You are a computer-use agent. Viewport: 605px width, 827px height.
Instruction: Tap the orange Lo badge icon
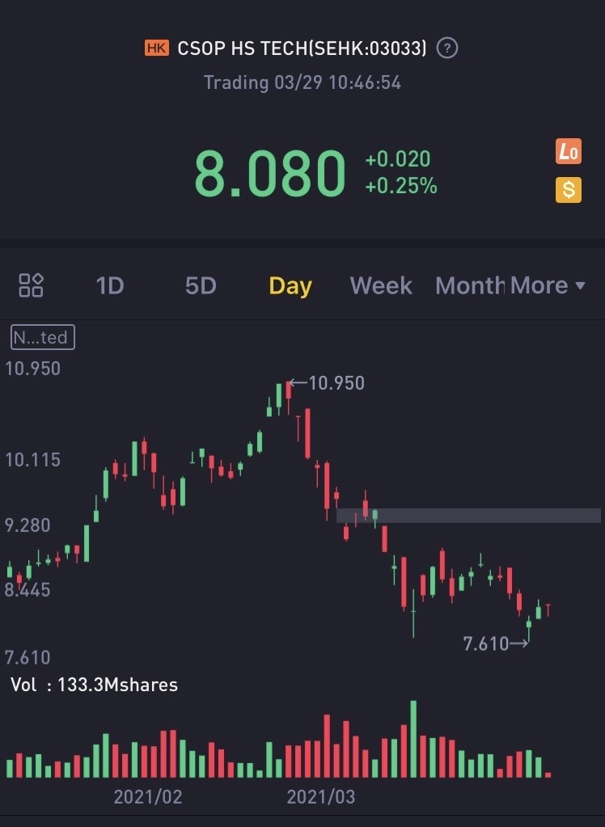coord(568,151)
